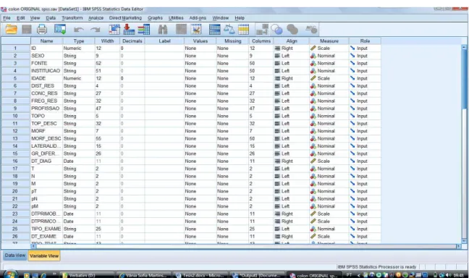Click the Split file toolbar icon
Screen dimensions: 469x278
[214, 30]
